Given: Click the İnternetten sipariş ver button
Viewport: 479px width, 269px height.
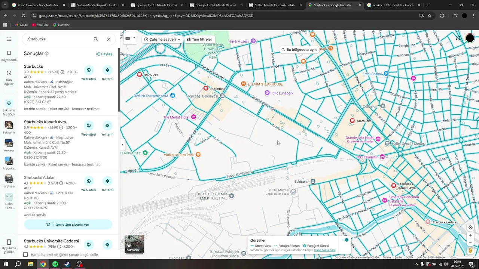Looking at the screenshot, I should (x=68, y=225).
